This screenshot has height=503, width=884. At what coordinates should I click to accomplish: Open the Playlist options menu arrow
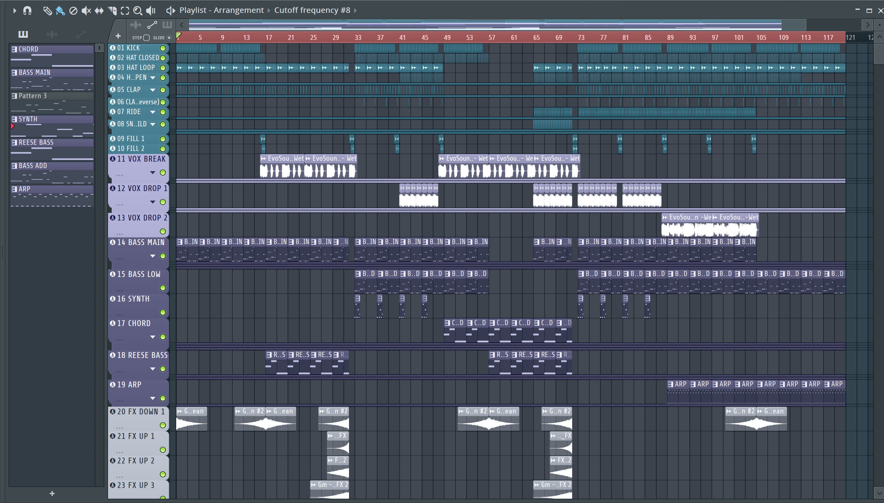(14, 11)
